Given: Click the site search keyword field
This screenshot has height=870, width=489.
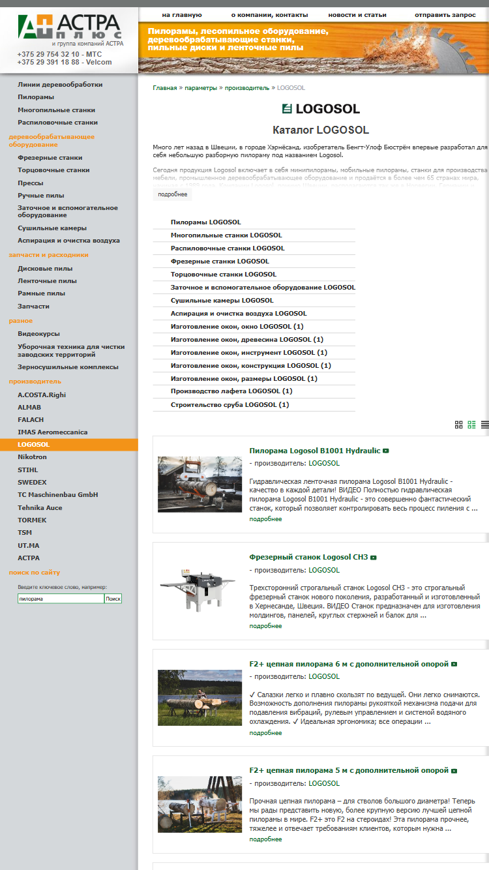Looking at the screenshot, I should click(x=61, y=599).
